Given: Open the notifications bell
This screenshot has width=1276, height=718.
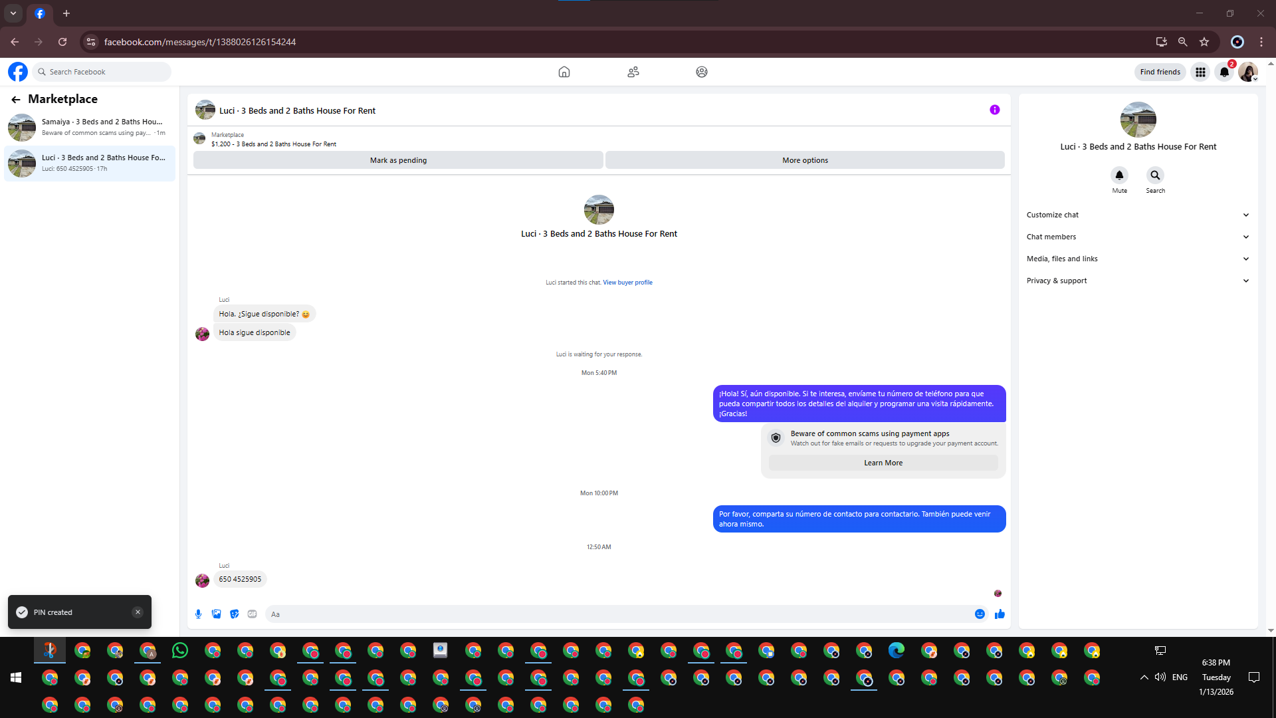Looking at the screenshot, I should (x=1224, y=72).
